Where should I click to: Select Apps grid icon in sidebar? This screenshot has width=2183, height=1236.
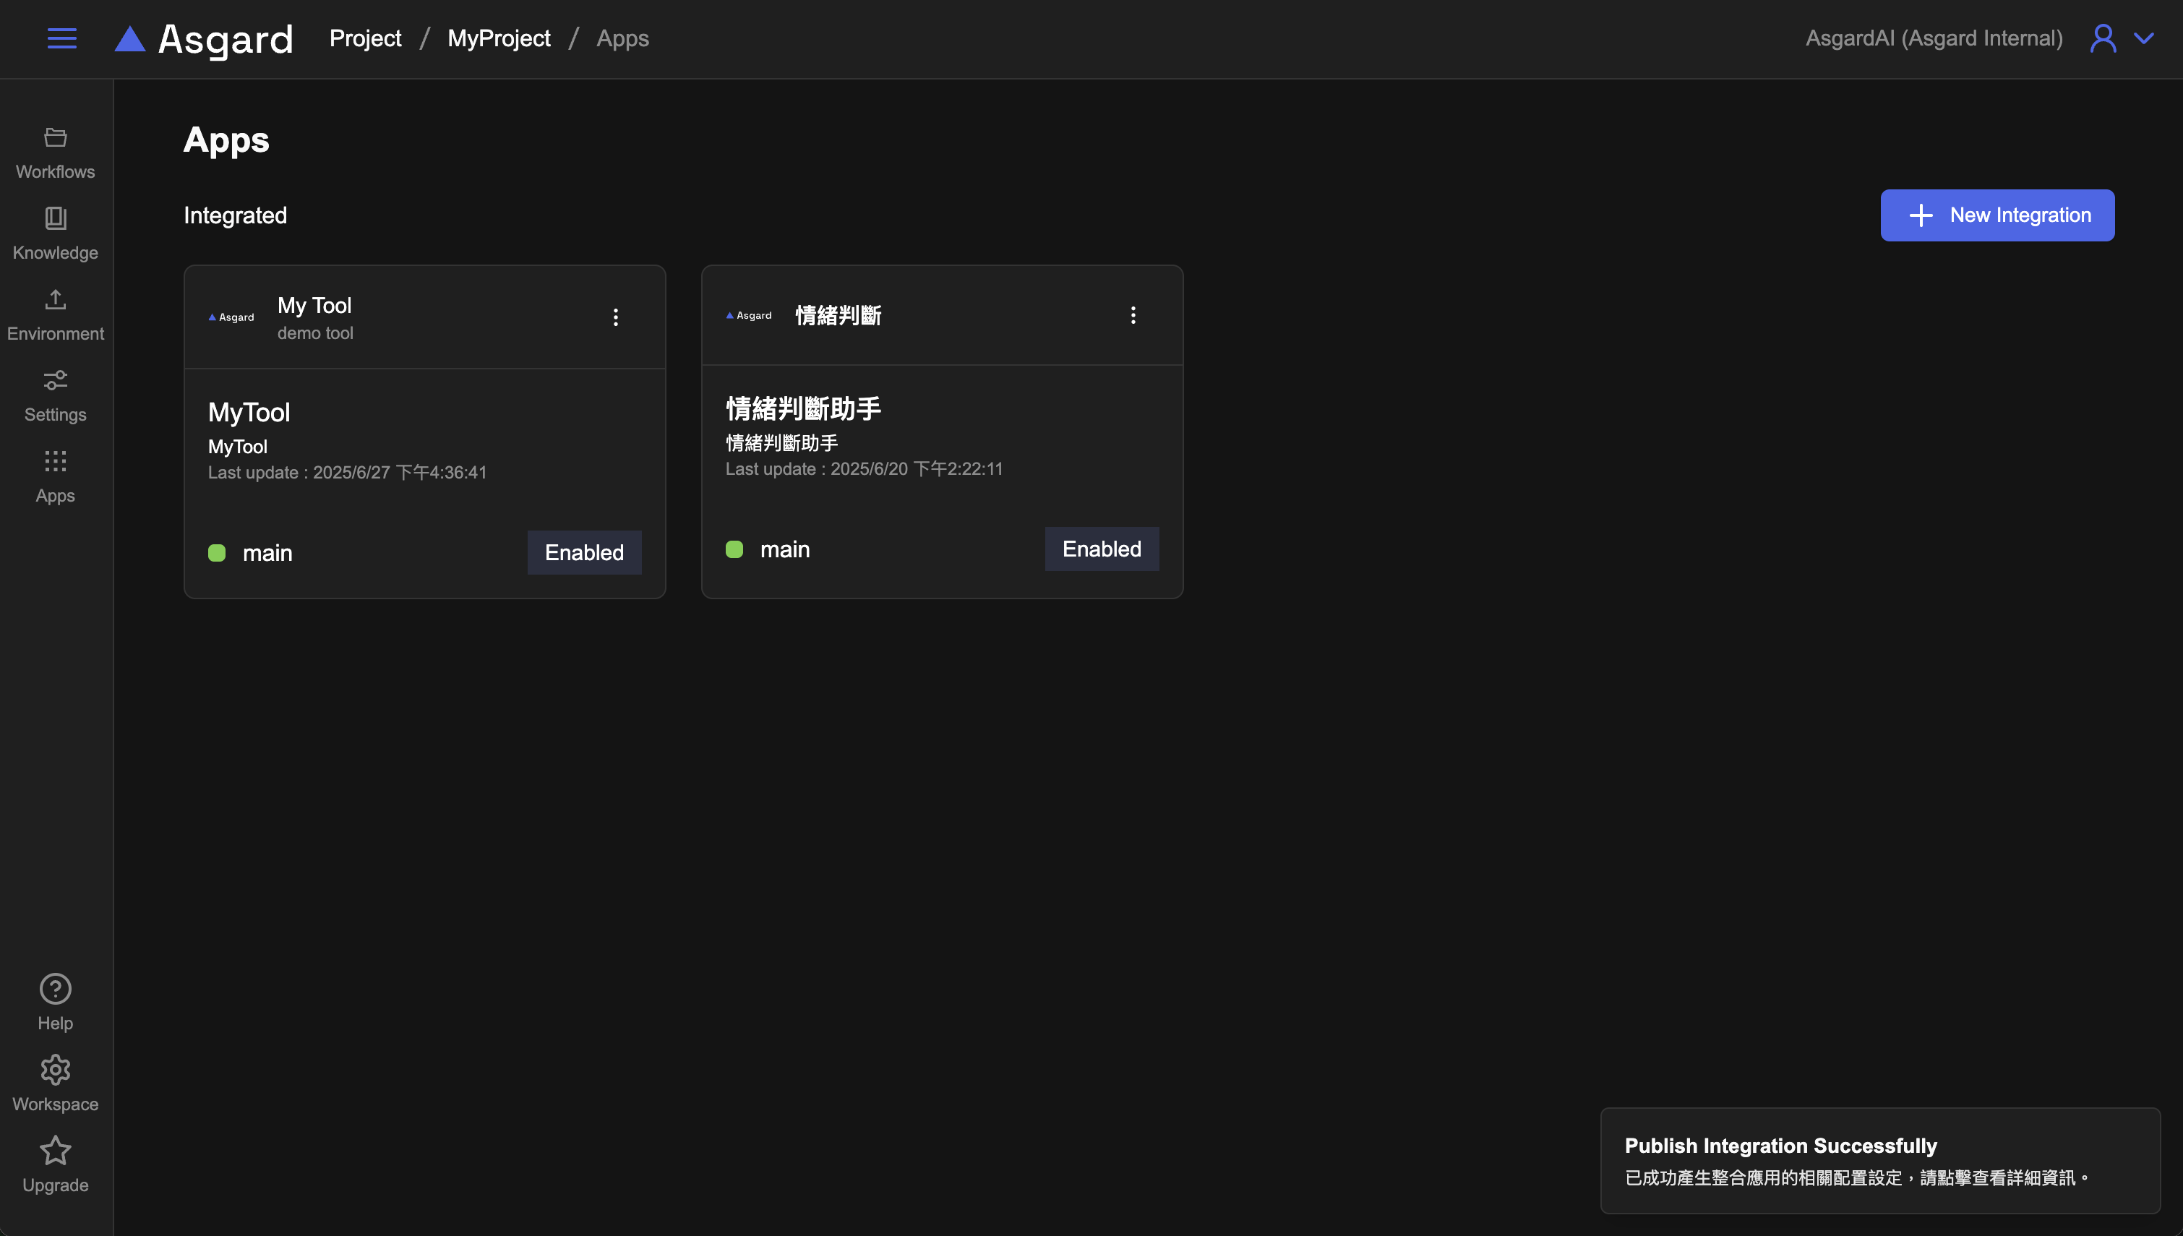click(55, 476)
